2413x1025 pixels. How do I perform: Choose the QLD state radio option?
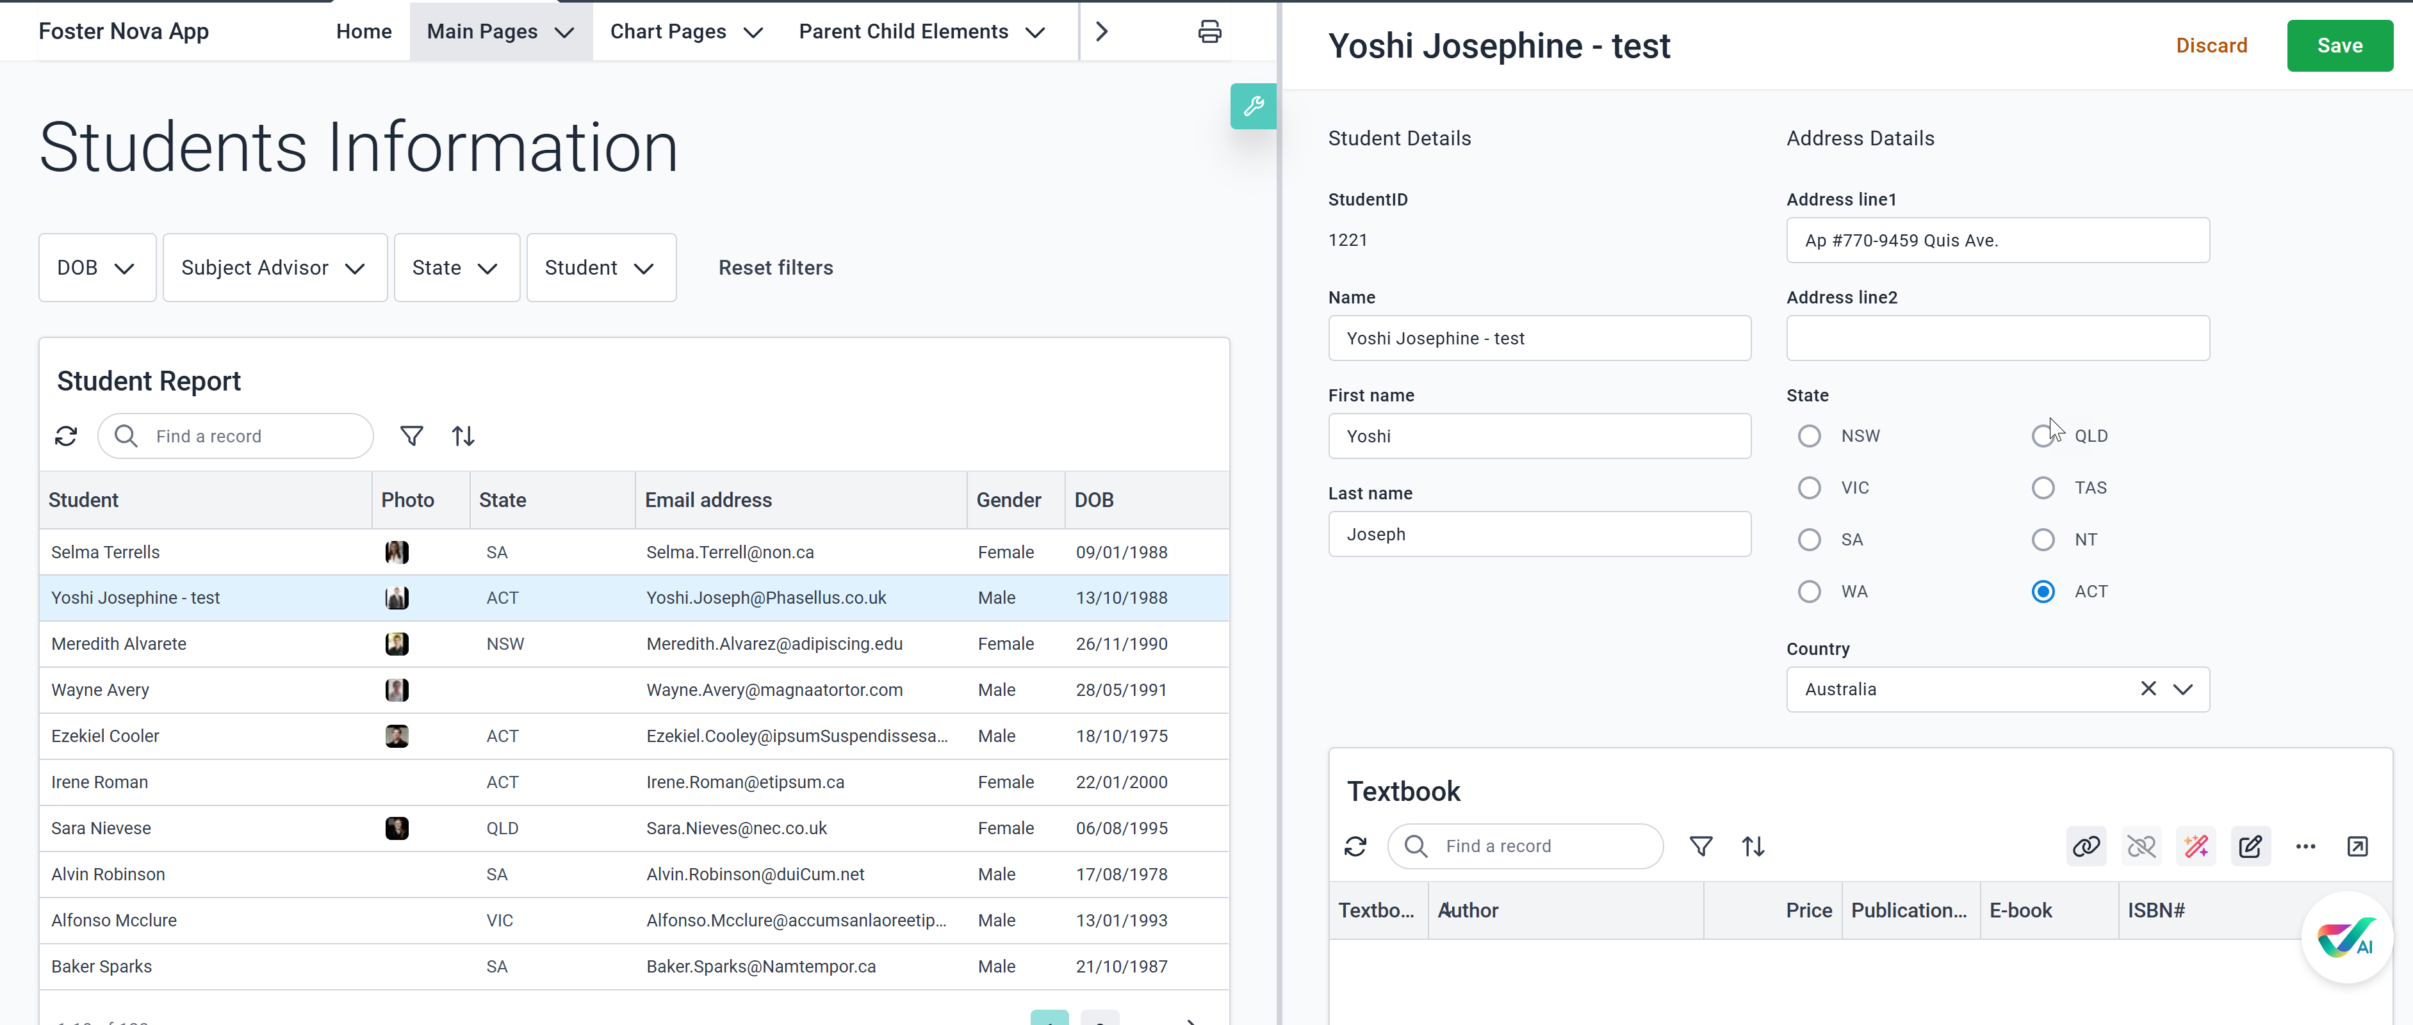(x=2042, y=436)
